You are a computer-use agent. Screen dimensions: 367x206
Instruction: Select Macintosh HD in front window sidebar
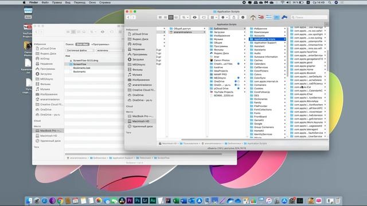click(x=140, y=121)
